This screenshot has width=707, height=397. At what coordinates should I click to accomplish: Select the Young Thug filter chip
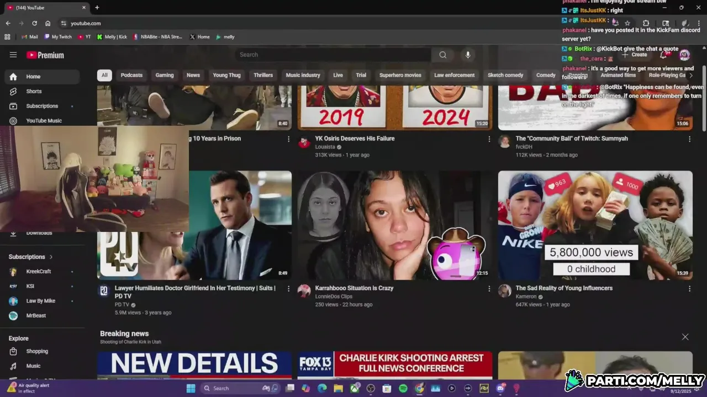click(226, 75)
